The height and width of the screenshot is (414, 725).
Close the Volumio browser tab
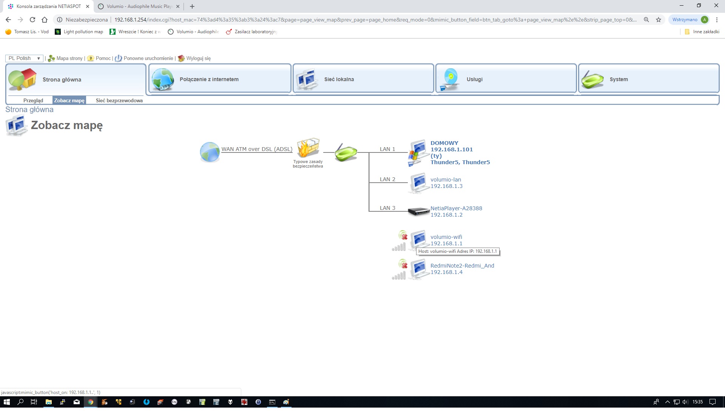pyautogui.click(x=178, y=6)
